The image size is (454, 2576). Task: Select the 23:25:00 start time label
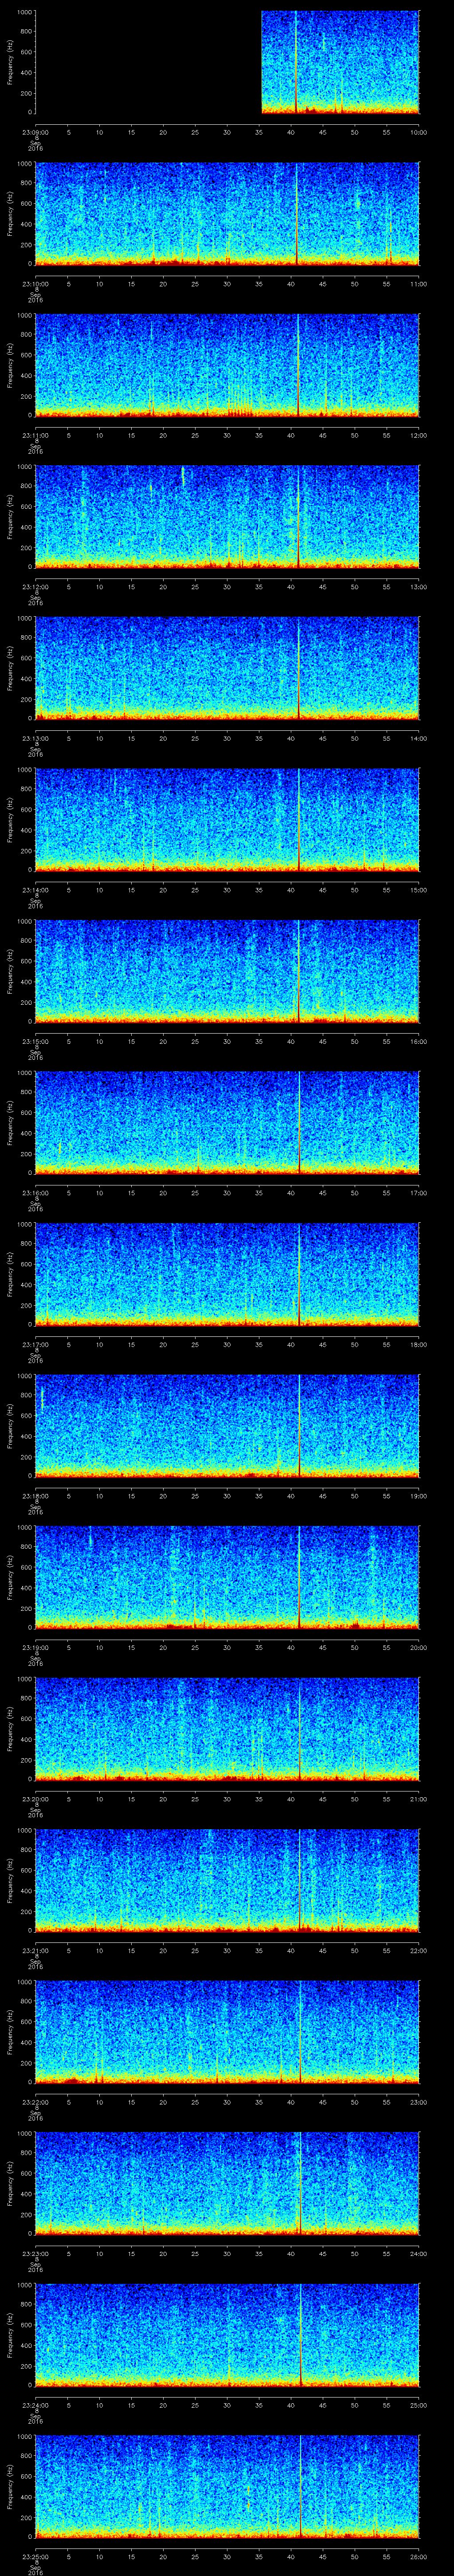(36, 2556)
